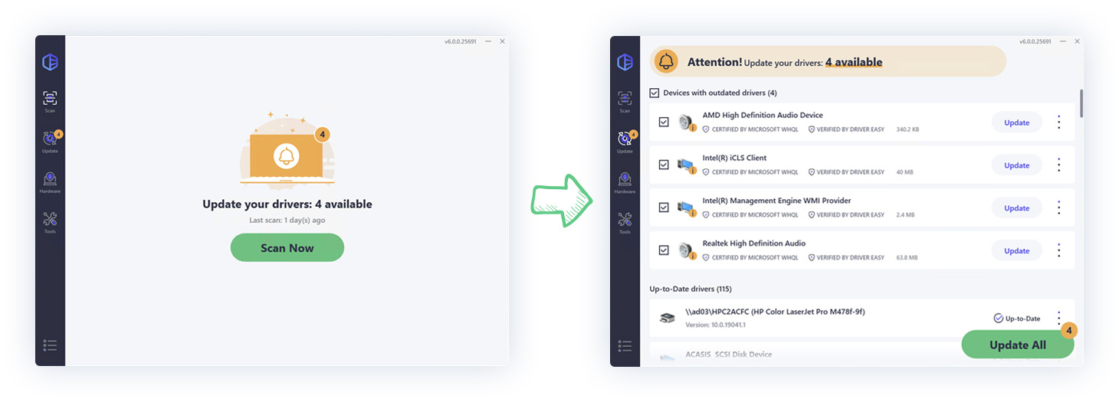Screen dimensions: 1119x402
Task: Click the Update All button
Action: [1018, 345]
